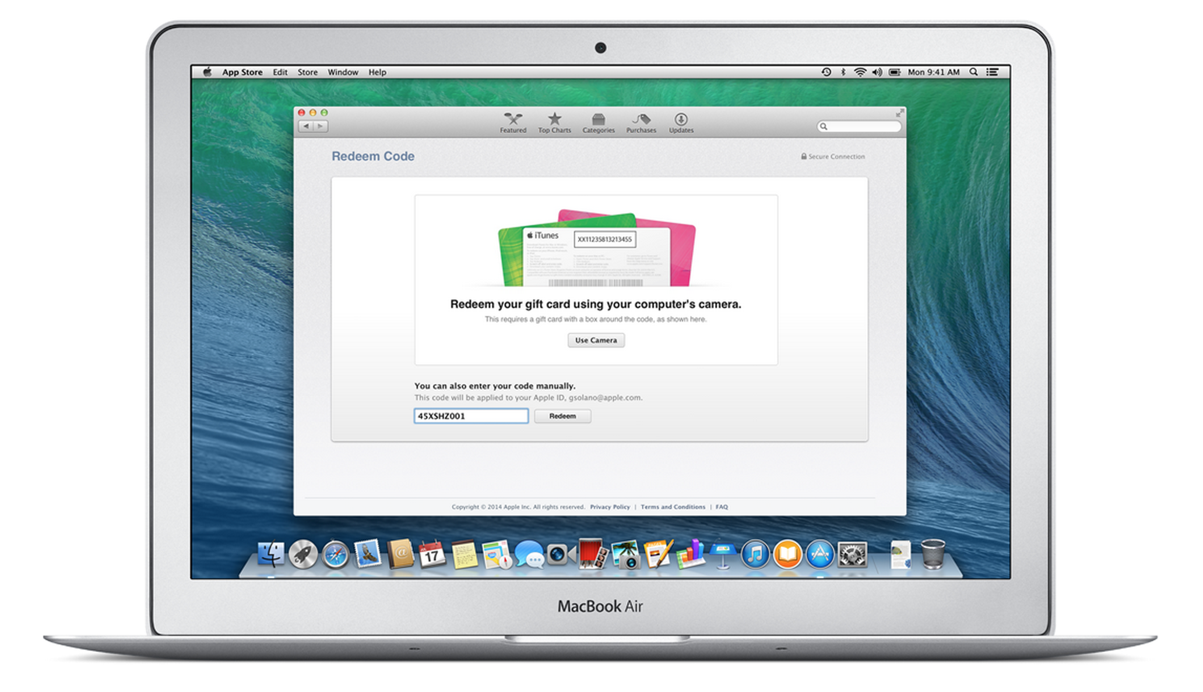Click the Bluetooth status icon
The height and width of the screenshot is (692, 1203).
(x=843, y=72)
